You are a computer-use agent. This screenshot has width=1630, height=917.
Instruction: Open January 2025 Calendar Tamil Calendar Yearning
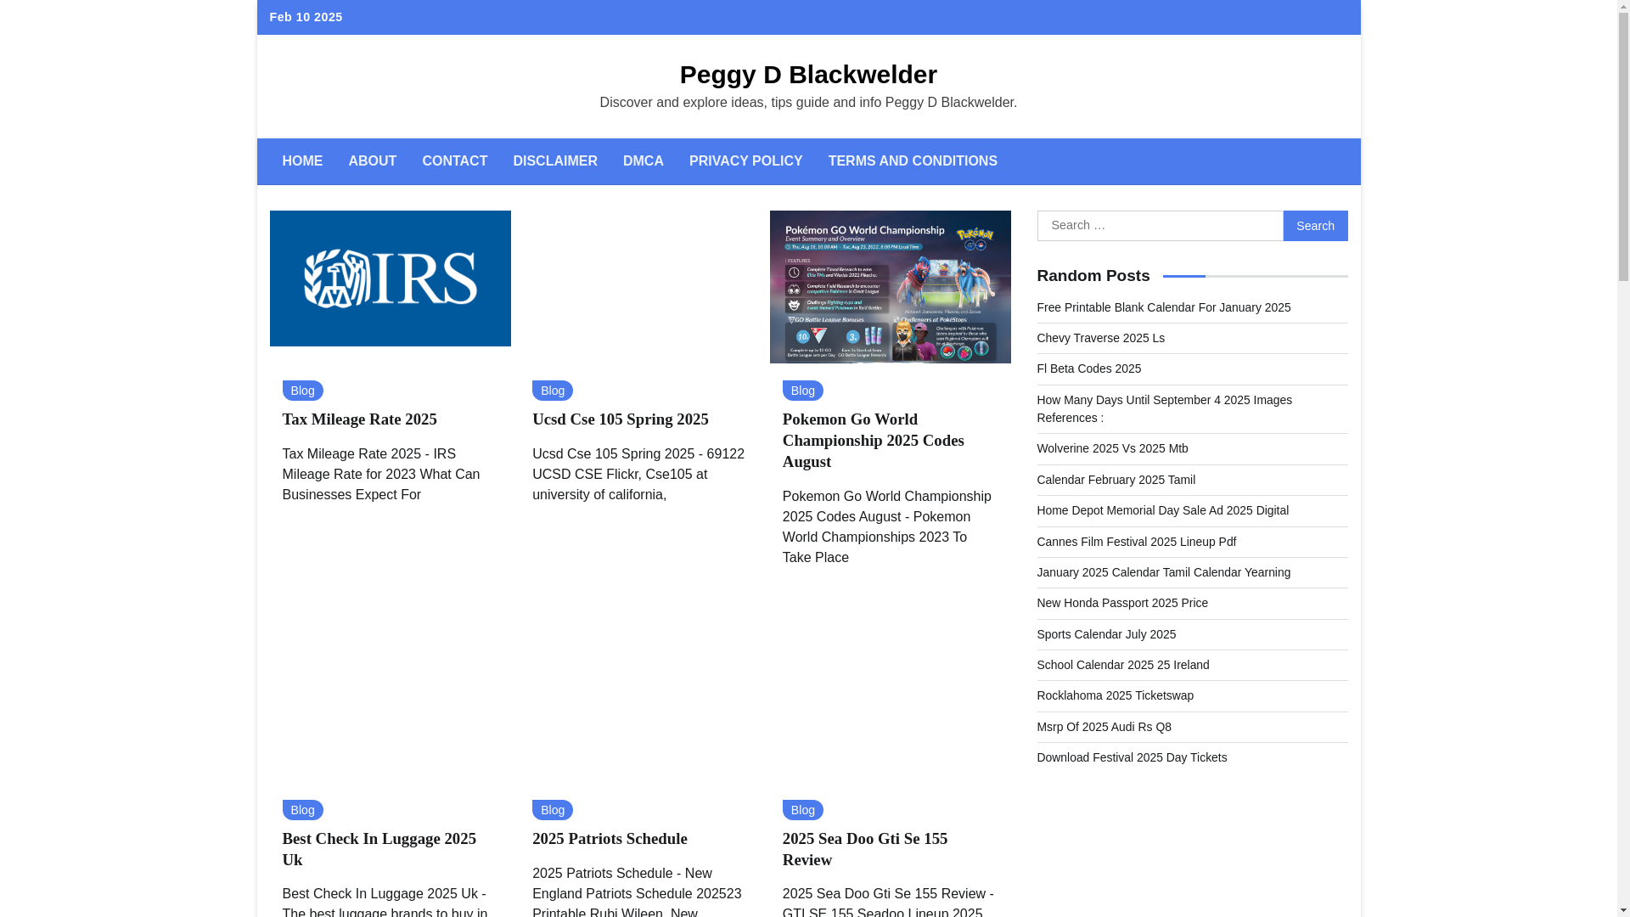click(x=1164, y=572)
